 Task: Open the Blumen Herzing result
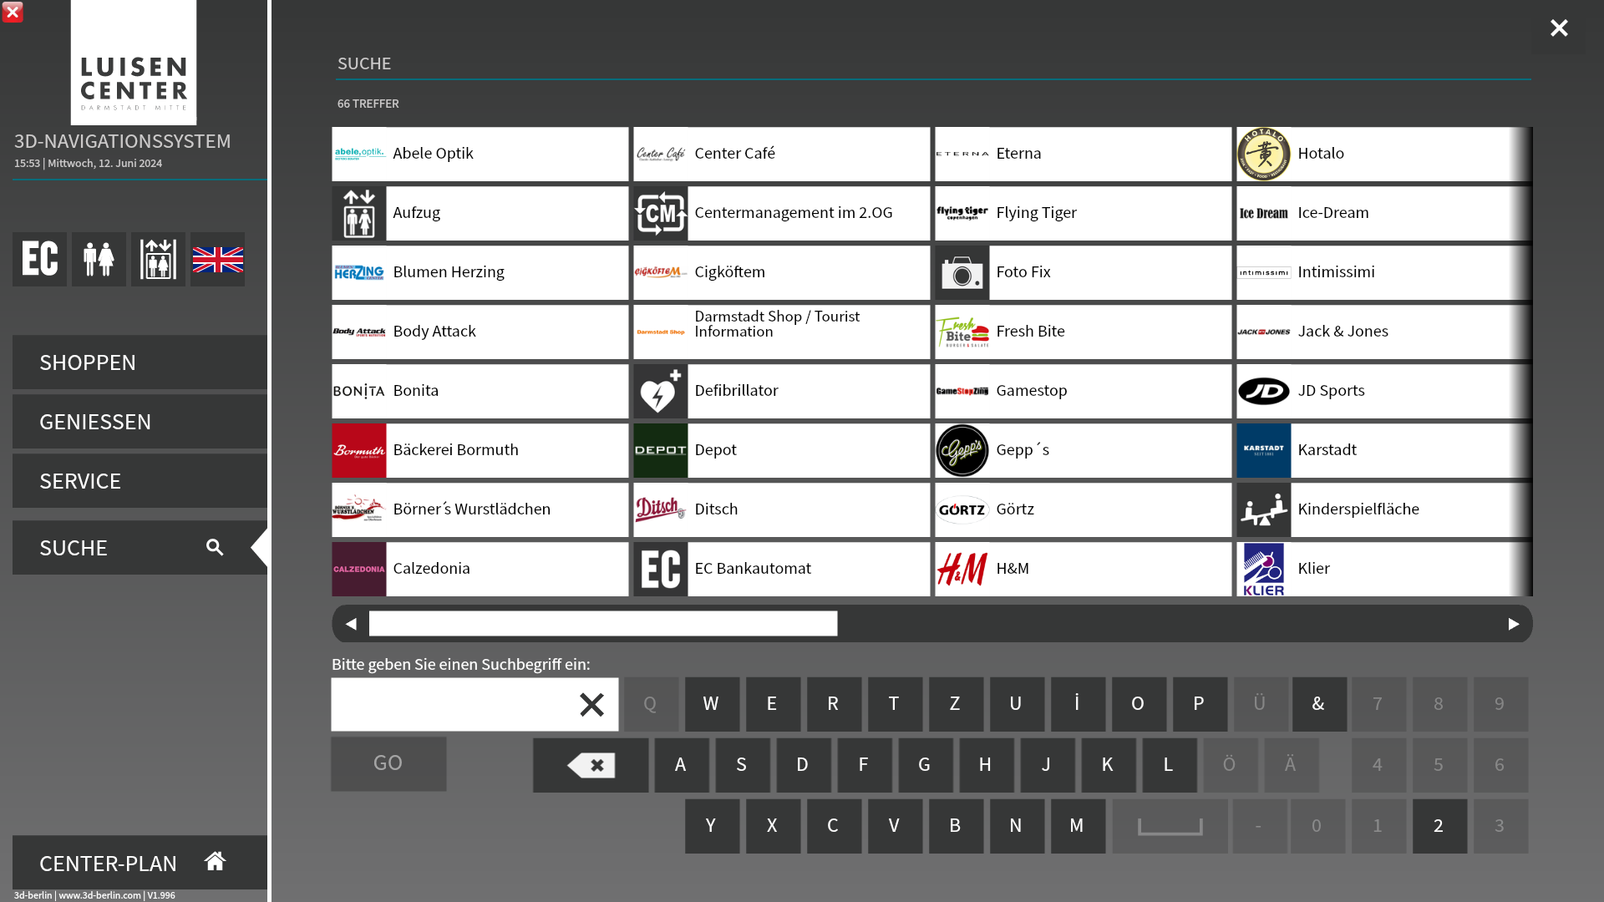(x=480, y=272)
